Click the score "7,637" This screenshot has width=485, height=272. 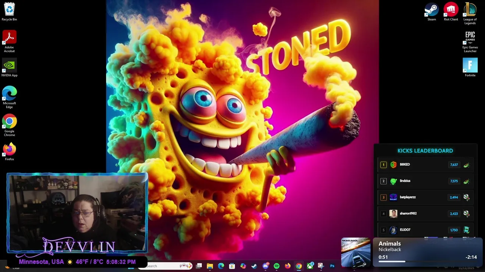click(454, 165)
